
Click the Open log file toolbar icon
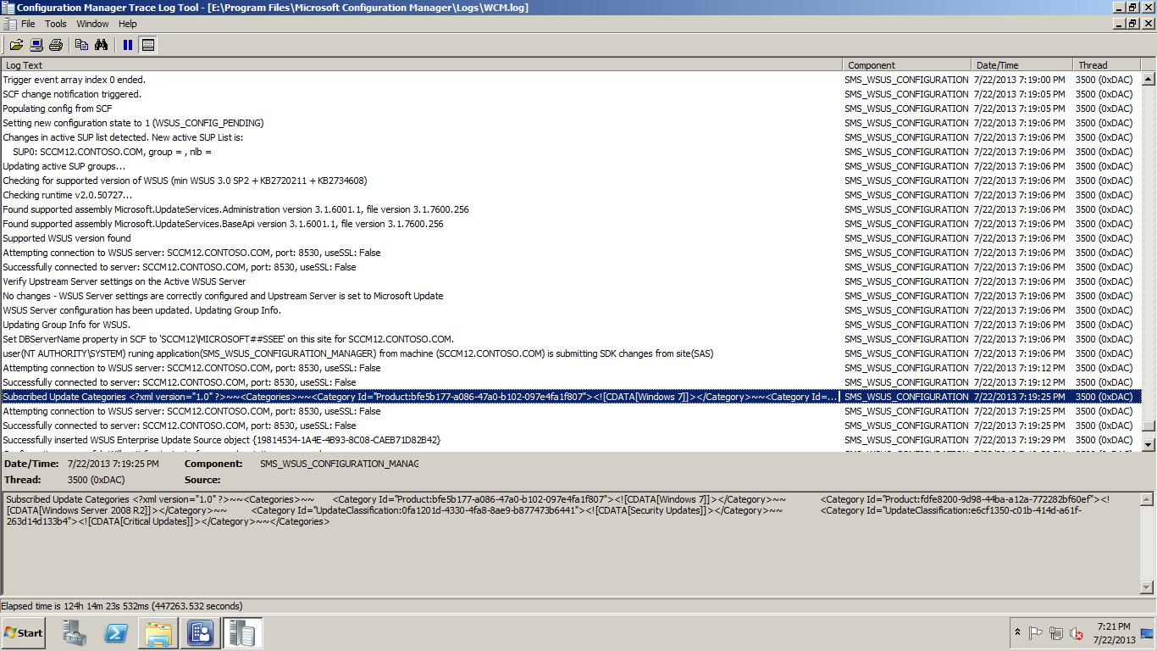(16, 45)
